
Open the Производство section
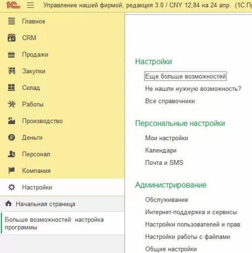42,121
